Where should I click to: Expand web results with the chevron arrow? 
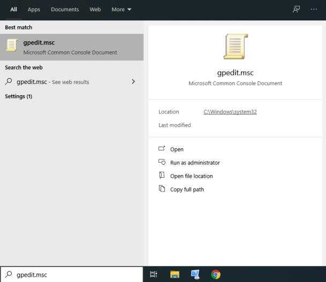coord(133,81)
